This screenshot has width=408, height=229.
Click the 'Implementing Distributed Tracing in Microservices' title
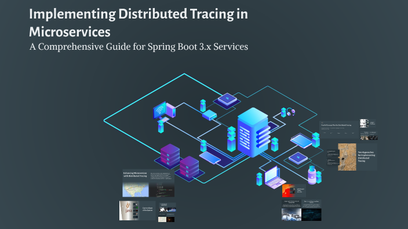pyautogui.click(x=139, y=23)
